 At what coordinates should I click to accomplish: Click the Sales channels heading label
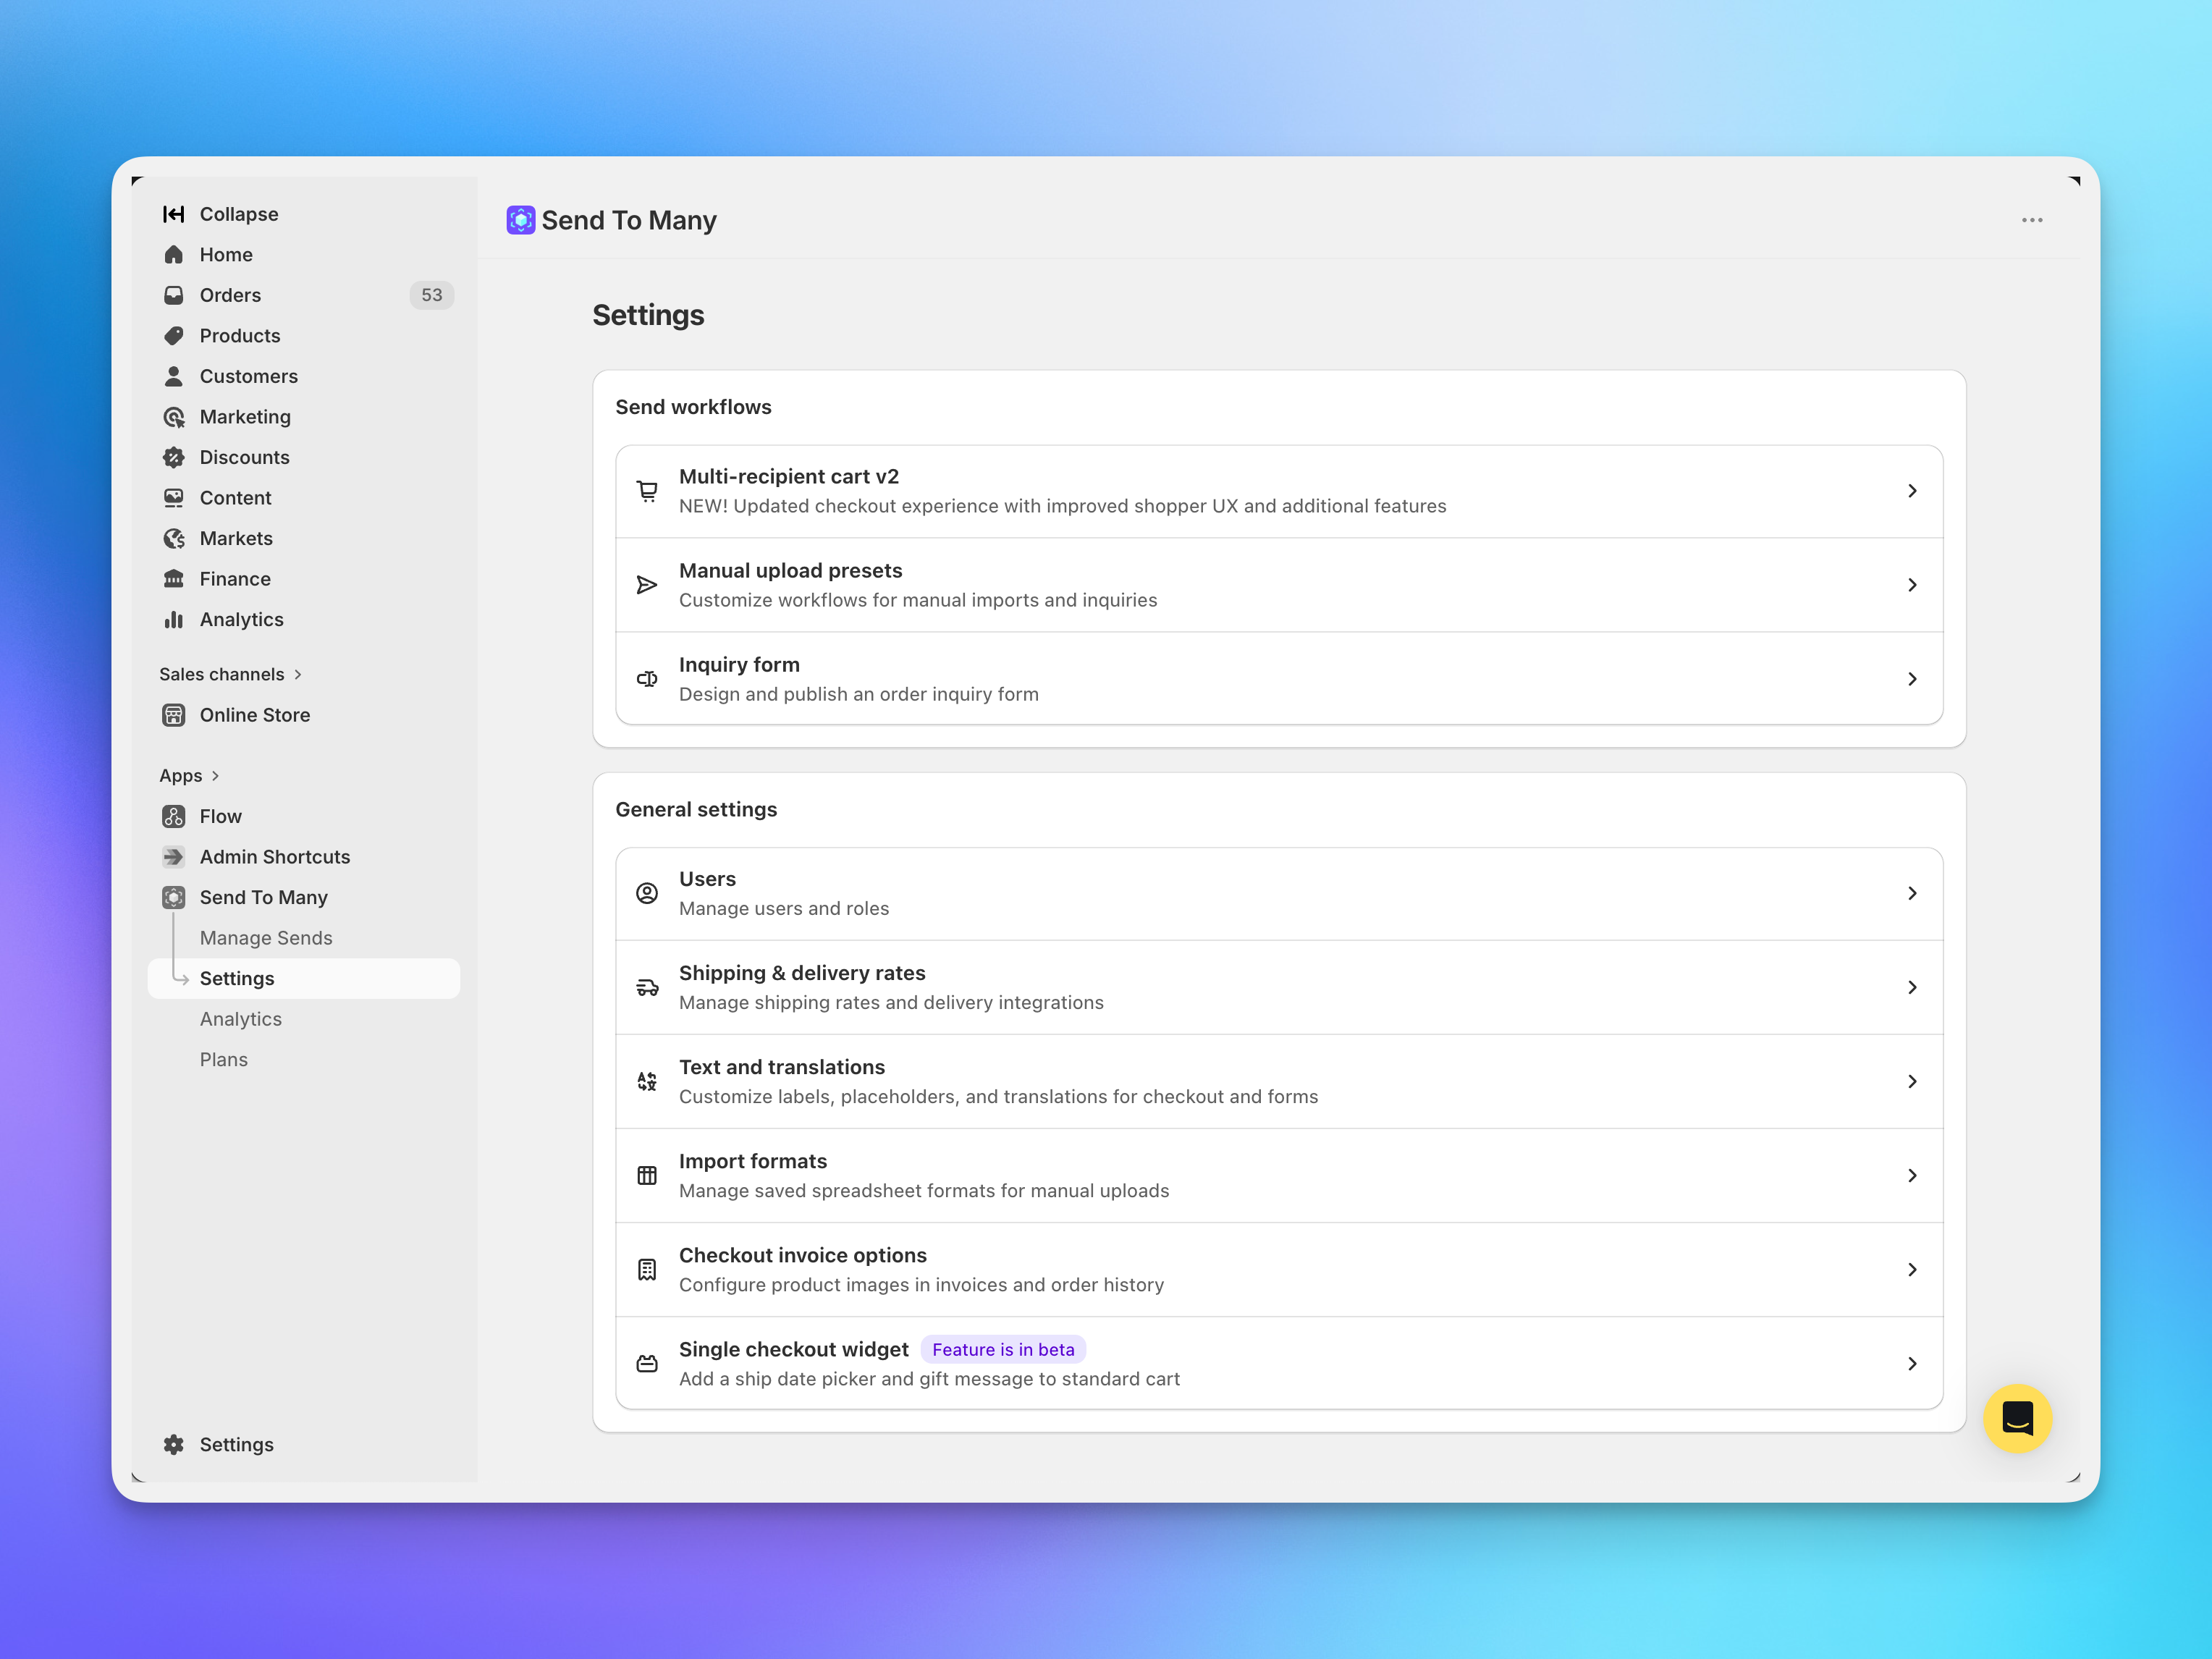click(222, 674)
